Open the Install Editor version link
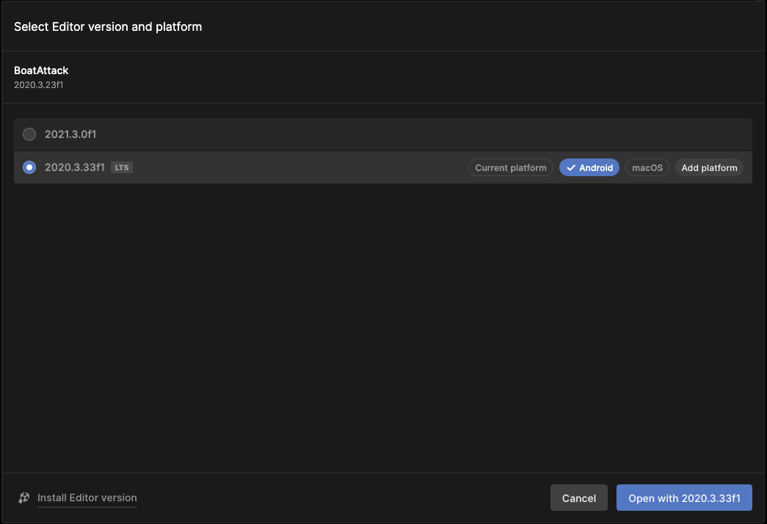Image resolution: width=767 pixels, height=524 pixels. 87,498
